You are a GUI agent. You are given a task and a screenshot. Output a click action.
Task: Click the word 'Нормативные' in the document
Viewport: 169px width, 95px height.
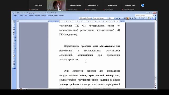72,46
